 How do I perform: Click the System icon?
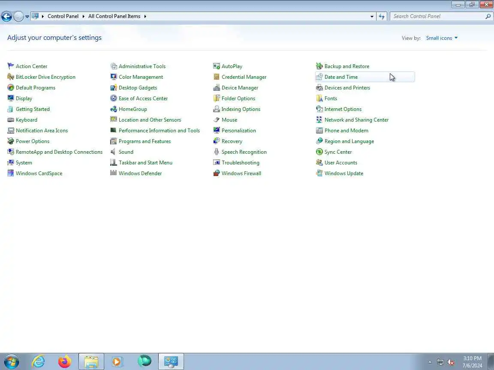11,162
